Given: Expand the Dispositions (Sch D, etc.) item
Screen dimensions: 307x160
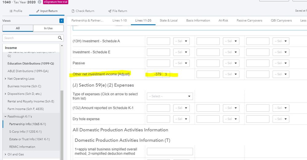Looking at the screenshot, I should click(6, 94).
